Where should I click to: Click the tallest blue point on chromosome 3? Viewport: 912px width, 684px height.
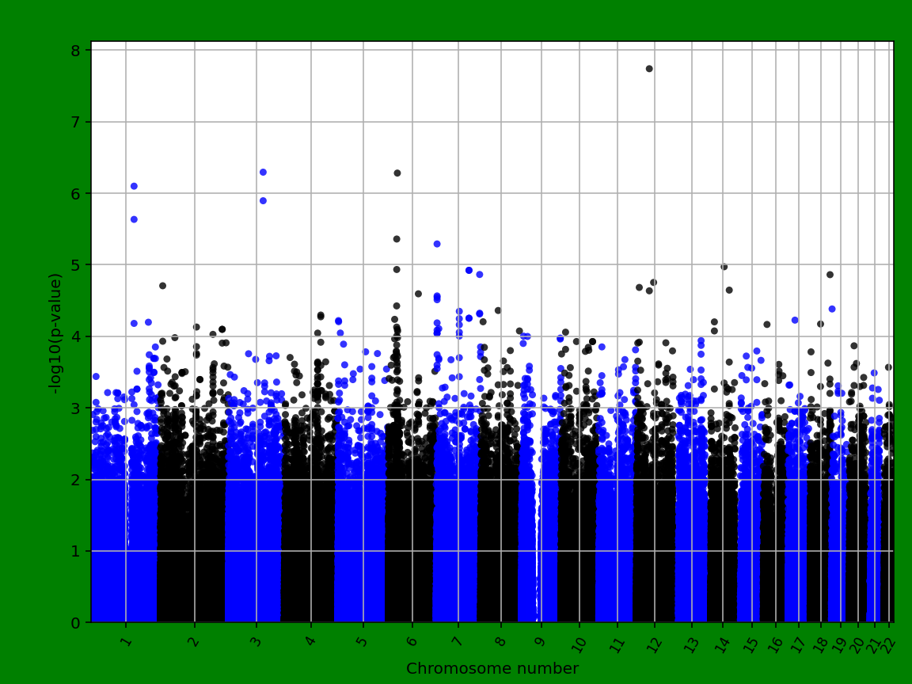pyautogui.click(x=263, y=170)
